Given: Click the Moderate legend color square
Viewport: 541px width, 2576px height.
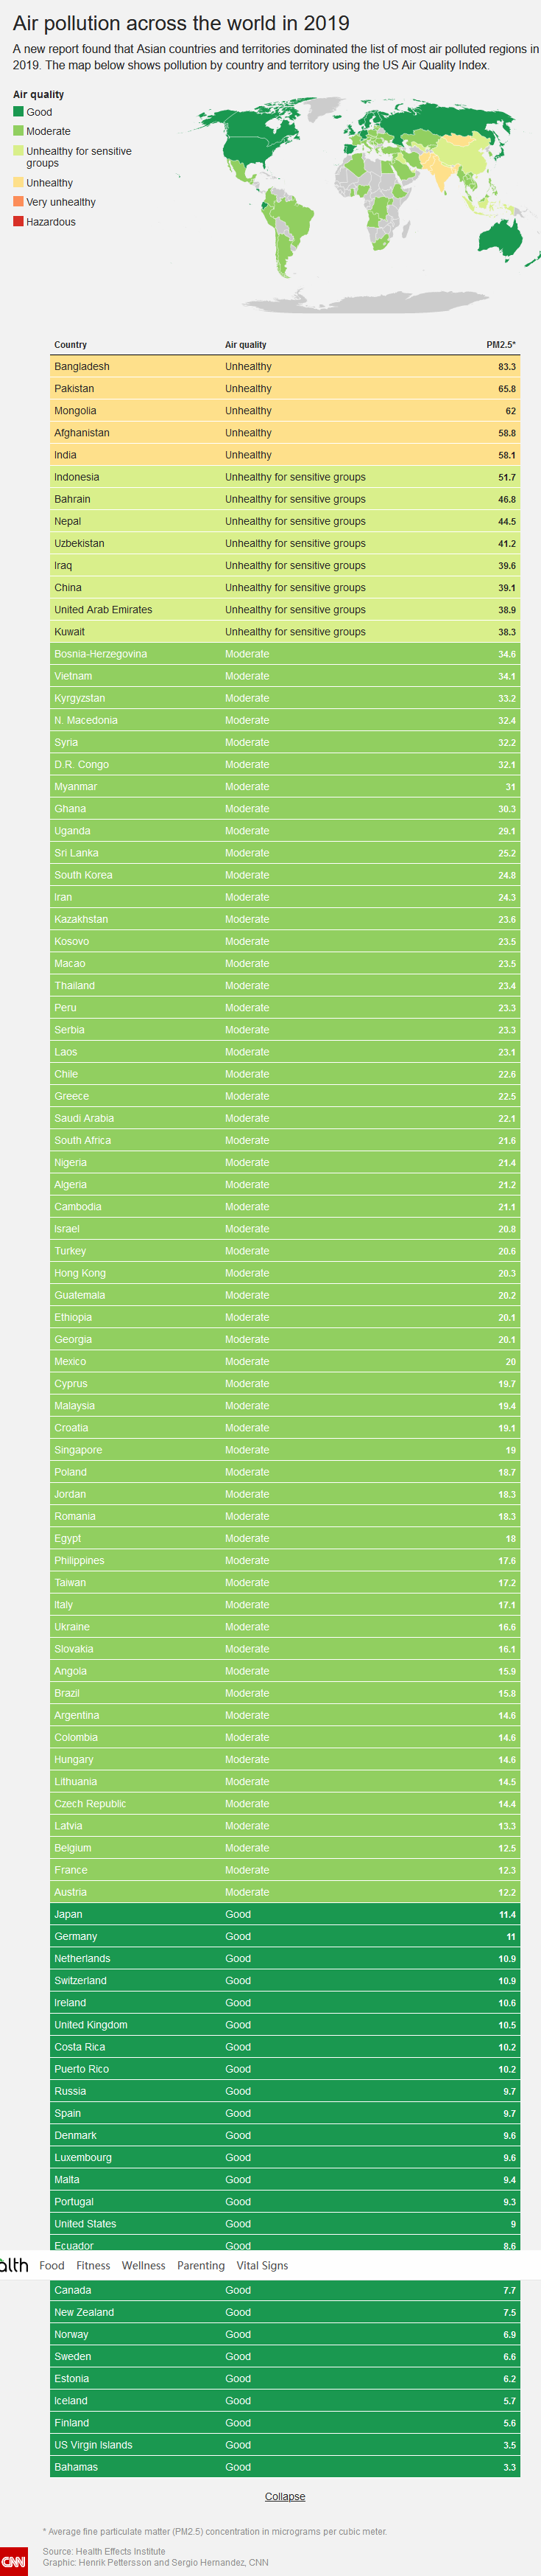Looking at the screenshot, I should click(18, 131).
